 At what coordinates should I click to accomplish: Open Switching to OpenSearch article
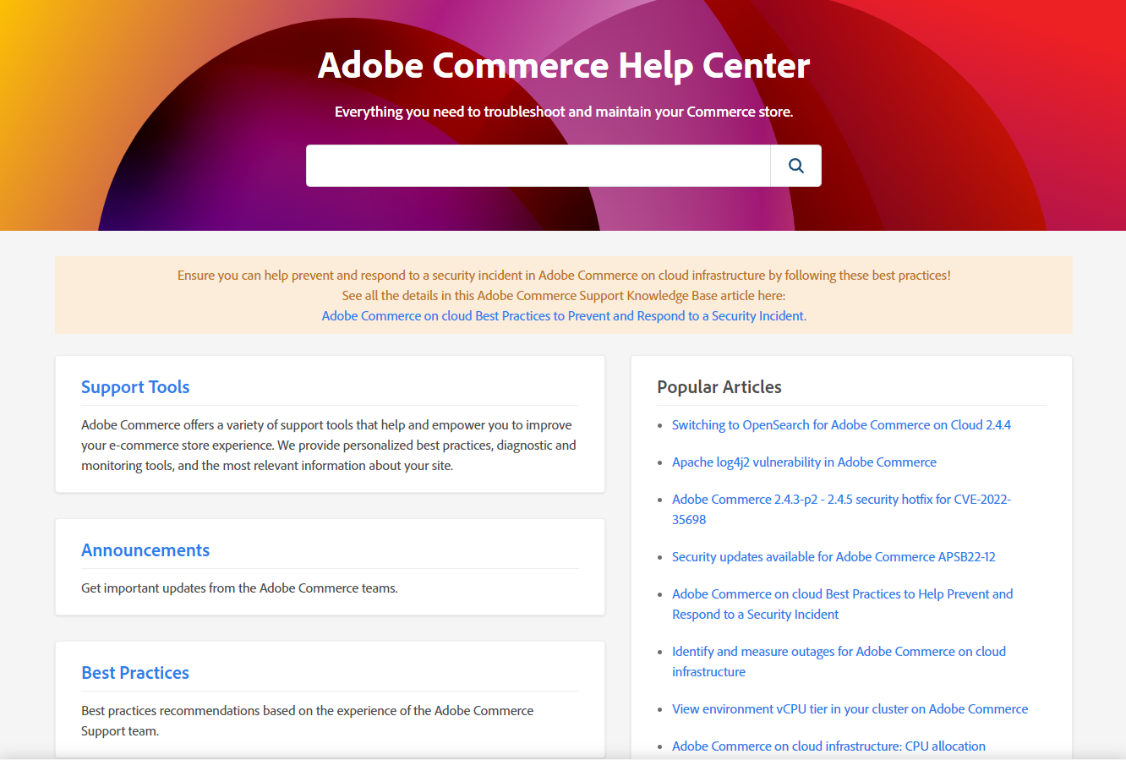click(841, 425)
